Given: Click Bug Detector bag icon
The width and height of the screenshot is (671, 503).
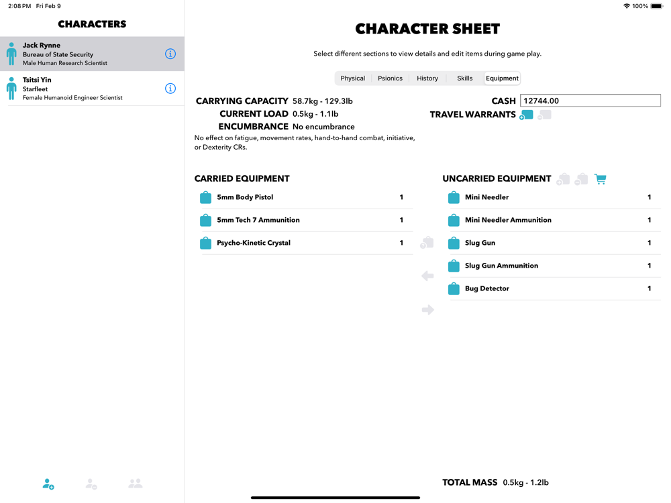Looking at the screenshot, I should click(x=454, y=288).
